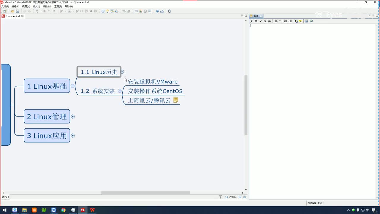Open Chrome from the taskbar
This screenshot has width=380, height=214.
(63, 210)
